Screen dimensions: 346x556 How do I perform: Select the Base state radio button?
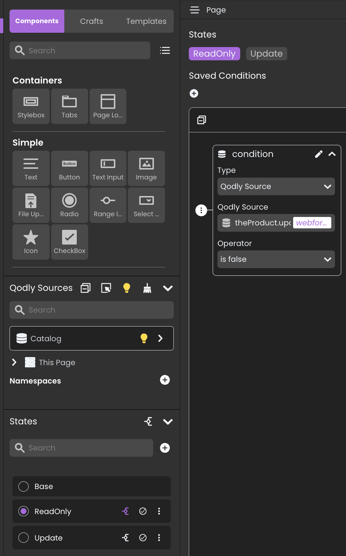24,486
